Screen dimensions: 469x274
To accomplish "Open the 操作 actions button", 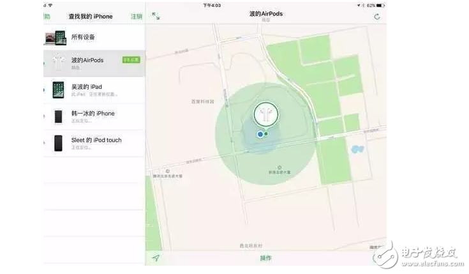I will coord(265,258).
